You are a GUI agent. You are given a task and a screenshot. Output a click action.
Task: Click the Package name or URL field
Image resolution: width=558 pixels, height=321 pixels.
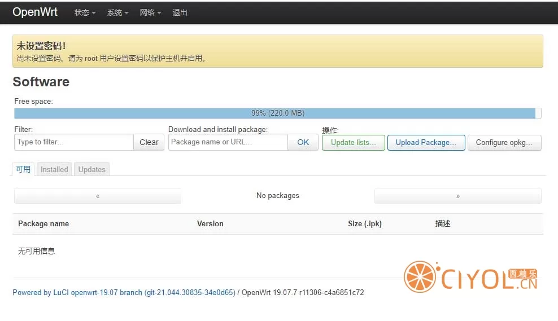[228, 142]
